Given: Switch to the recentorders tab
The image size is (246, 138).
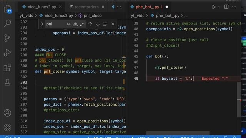Looking at the screenshot, I should point(86,7).
